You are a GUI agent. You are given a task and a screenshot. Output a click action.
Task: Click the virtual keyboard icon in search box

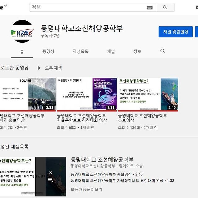[150, 7]
